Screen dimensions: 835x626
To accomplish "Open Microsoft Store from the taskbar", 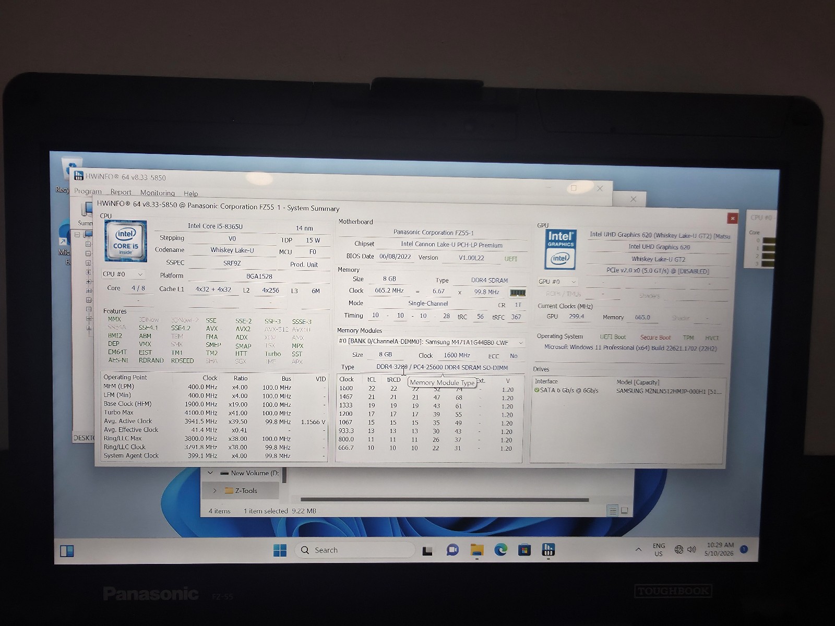I will pyautogui.click(x=524, y=550).
